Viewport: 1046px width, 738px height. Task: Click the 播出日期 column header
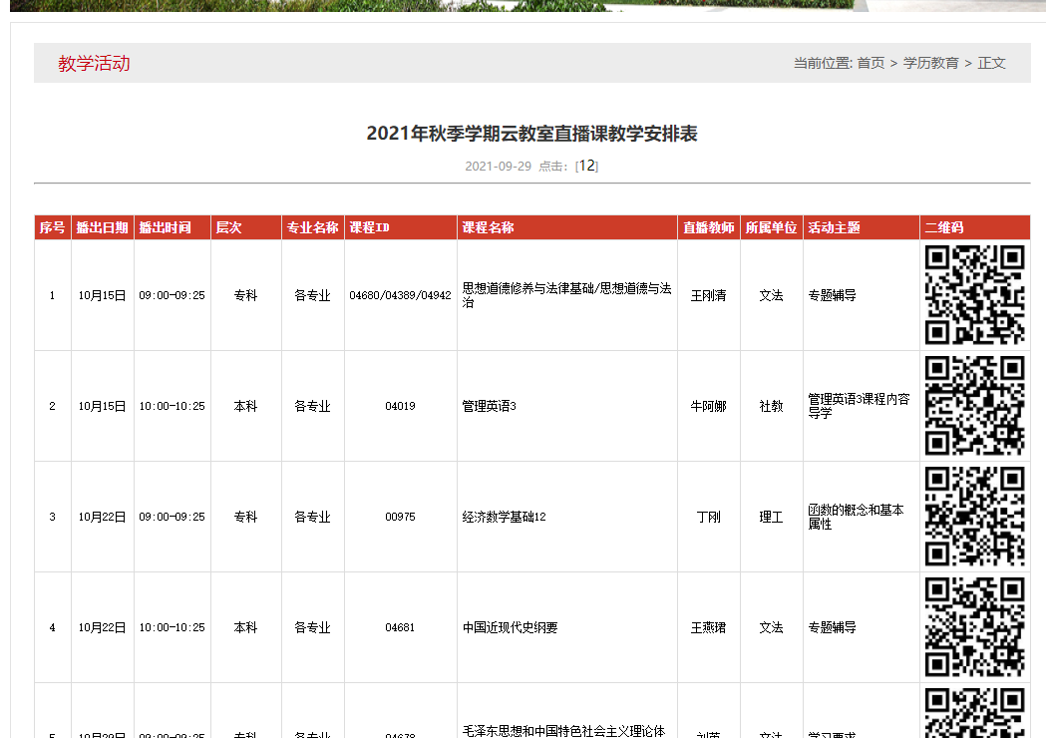(102, 227)
